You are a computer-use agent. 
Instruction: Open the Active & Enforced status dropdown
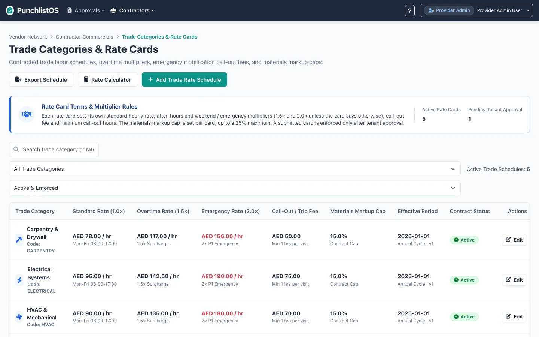click(235, 188)
